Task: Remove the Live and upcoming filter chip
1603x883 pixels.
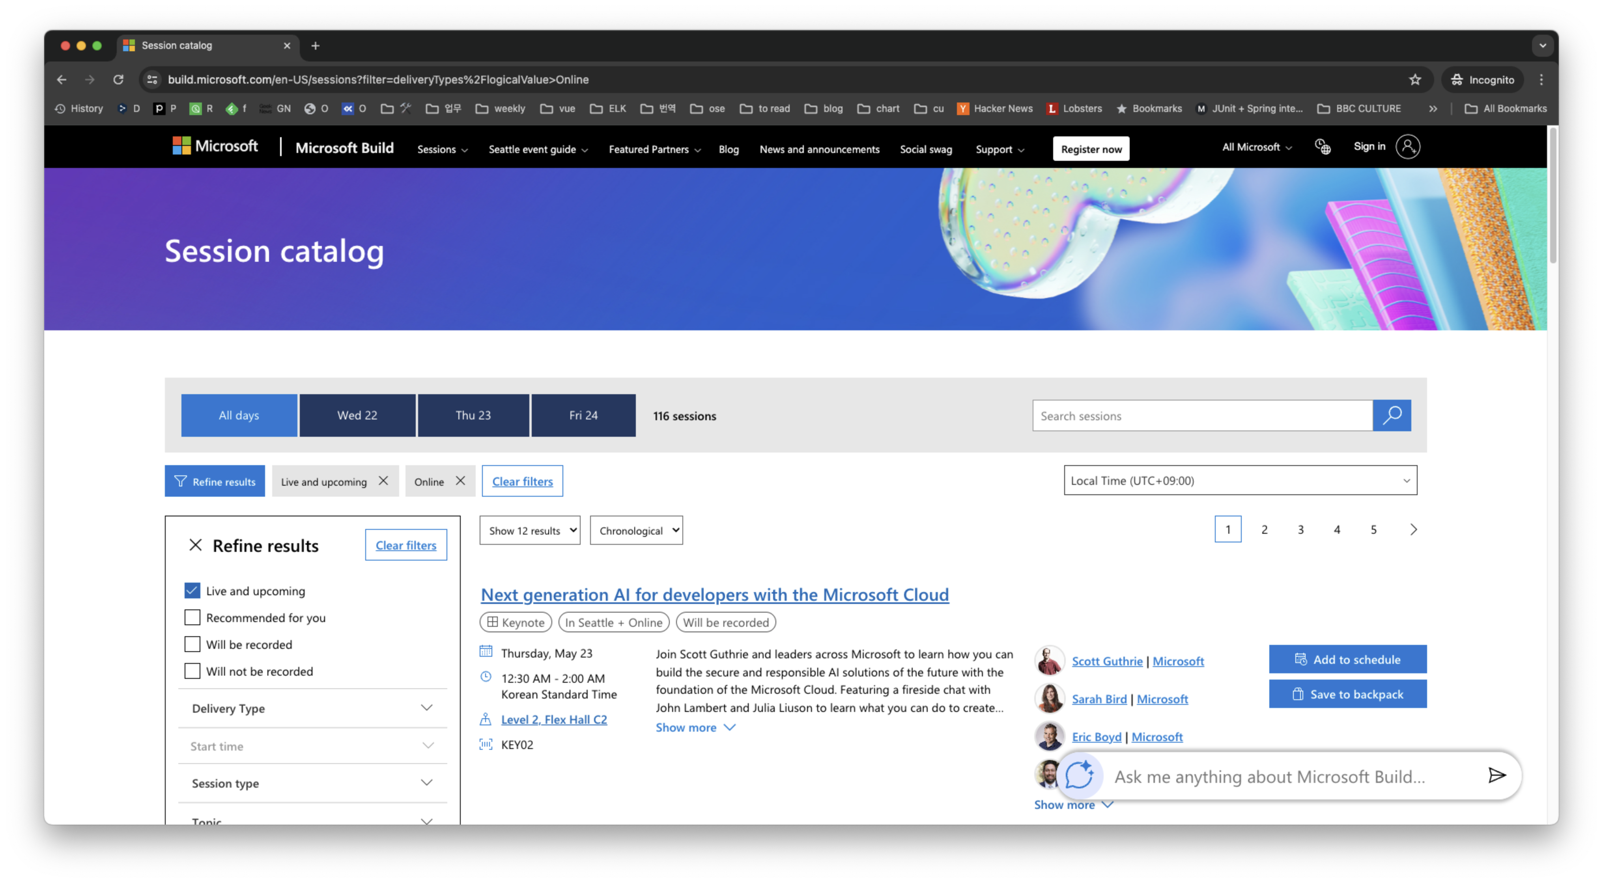Action: 383,481
